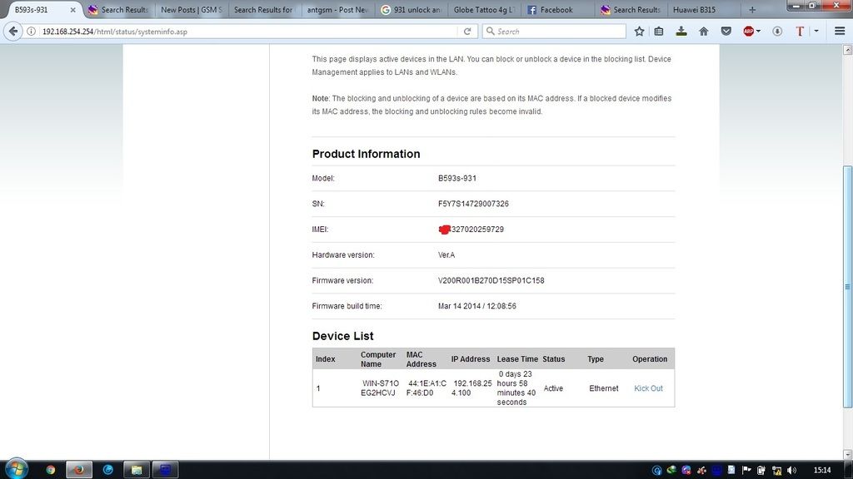Open the Windows Start button

click(x=16, y=469)
